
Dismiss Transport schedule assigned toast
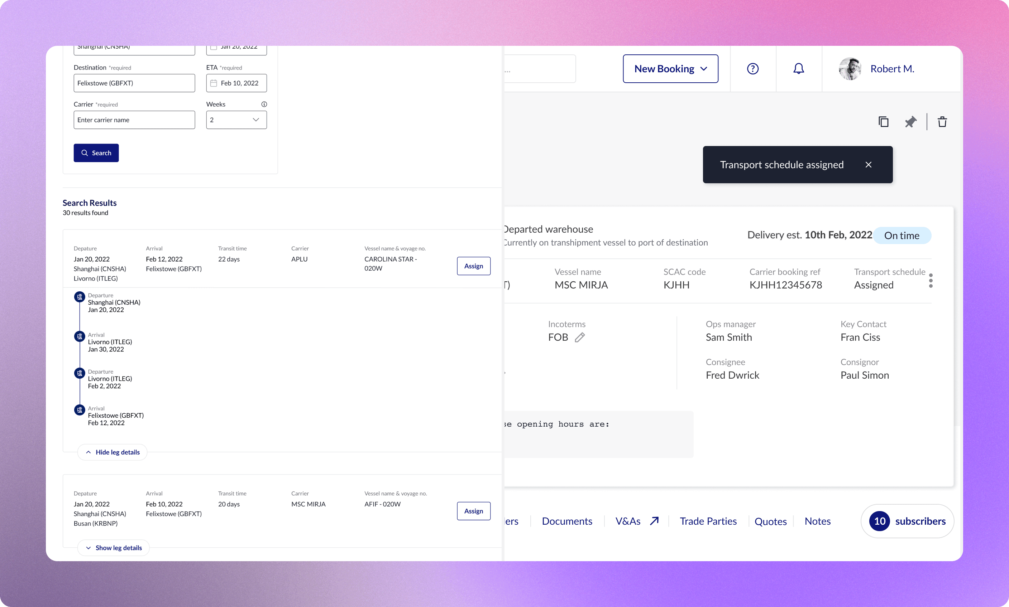point(869,165)
